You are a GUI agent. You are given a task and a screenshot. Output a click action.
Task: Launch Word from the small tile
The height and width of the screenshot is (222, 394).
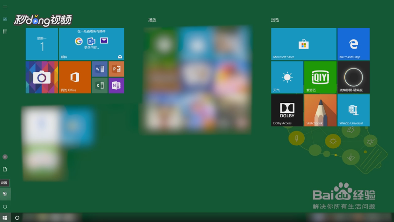(x=100, y=69)
